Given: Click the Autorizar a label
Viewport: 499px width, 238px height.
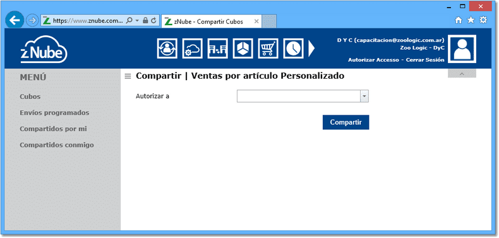Looking at the screenshot, I should pyautogui.click(x=152, y=96).
